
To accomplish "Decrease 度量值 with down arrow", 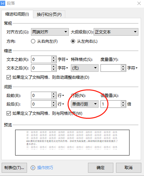I will pyautogui.click(x=123, y=69).
